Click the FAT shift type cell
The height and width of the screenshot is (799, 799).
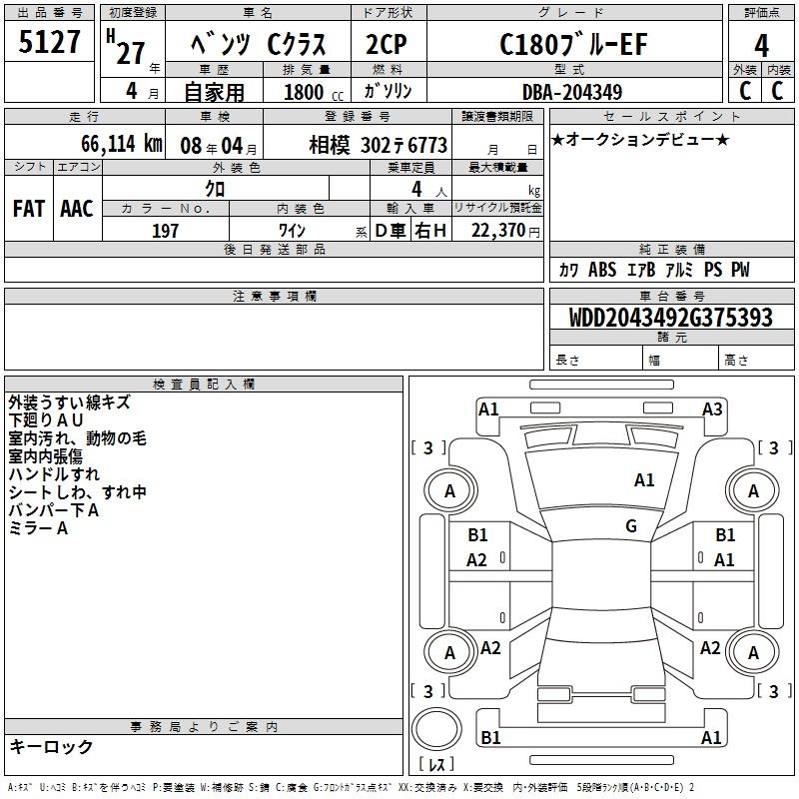pyautogui.click(x=28, y=208)
